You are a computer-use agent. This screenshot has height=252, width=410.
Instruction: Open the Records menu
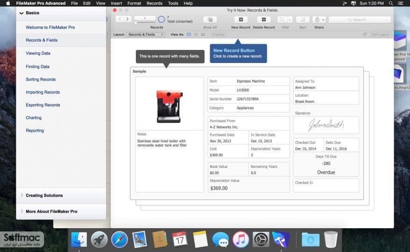point(154,3)
